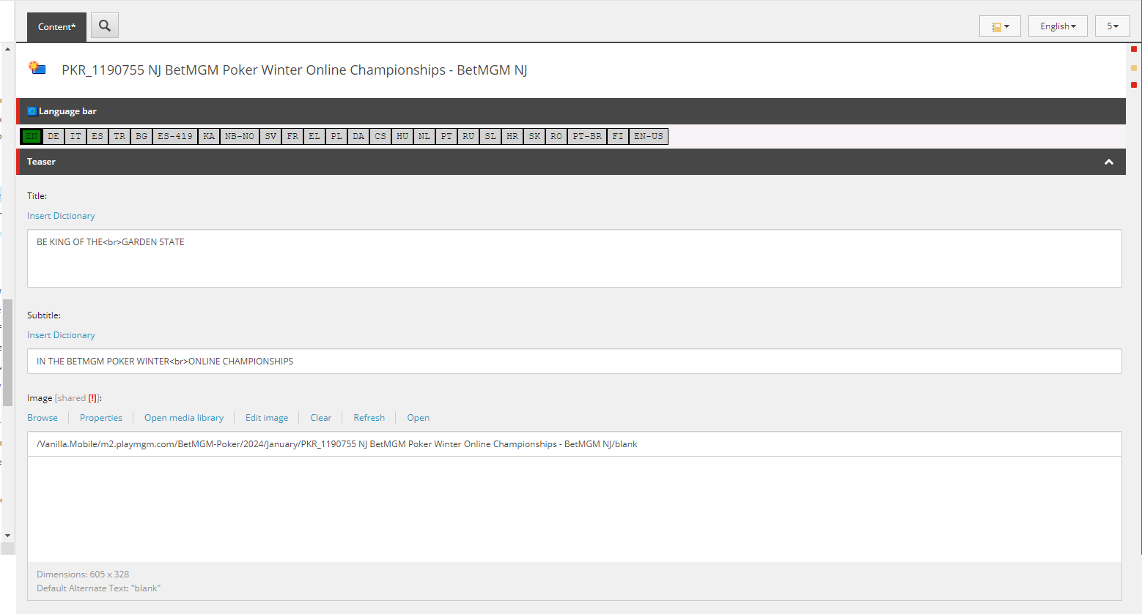Screen dimensions: 1142x614
Task: Clear the image field
Action: (x=321, y=418)
